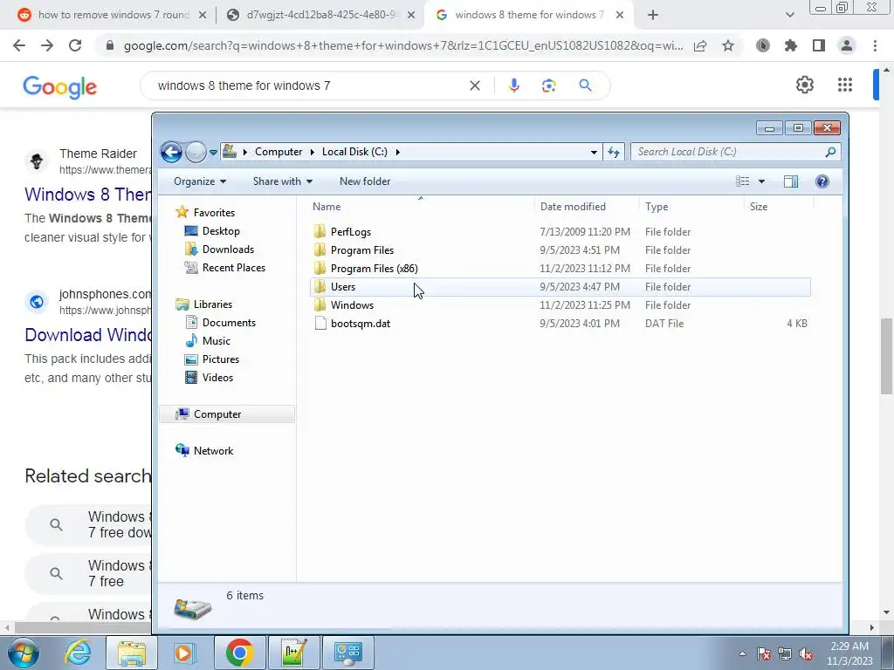This screenshot has height=670, width=894.
Task: Click the refresh button beside the address bar
Action: pyautogui.click(x=614, y=152)
